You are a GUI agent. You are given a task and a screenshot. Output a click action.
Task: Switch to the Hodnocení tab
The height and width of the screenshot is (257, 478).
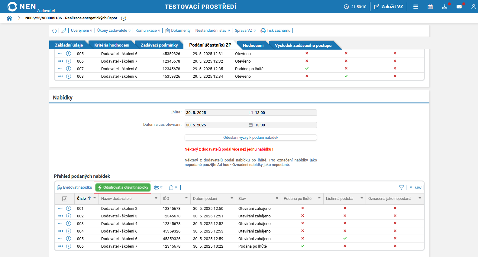point(253,45)
